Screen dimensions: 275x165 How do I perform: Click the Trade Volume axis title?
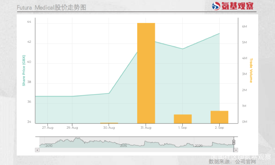click(x=251, y=70)
